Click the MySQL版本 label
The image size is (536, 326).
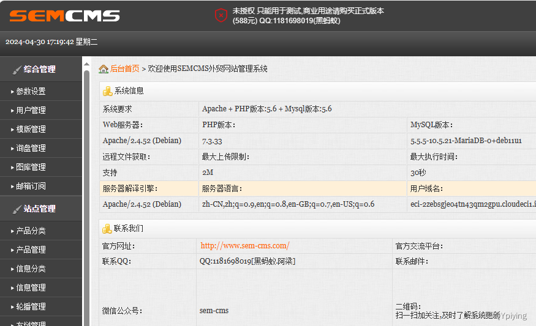pyautogui.click(x=431, y=125)
